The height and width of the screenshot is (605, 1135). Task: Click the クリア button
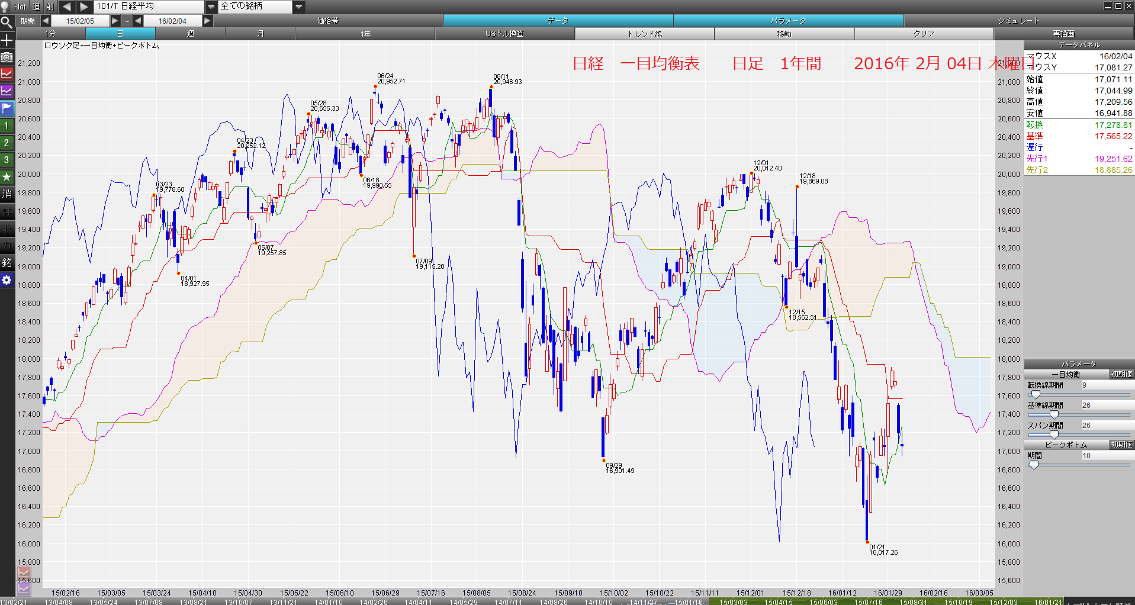pos(924,34)
